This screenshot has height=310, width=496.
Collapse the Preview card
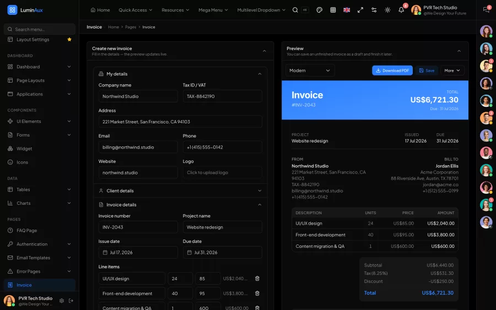pos(459,51)
